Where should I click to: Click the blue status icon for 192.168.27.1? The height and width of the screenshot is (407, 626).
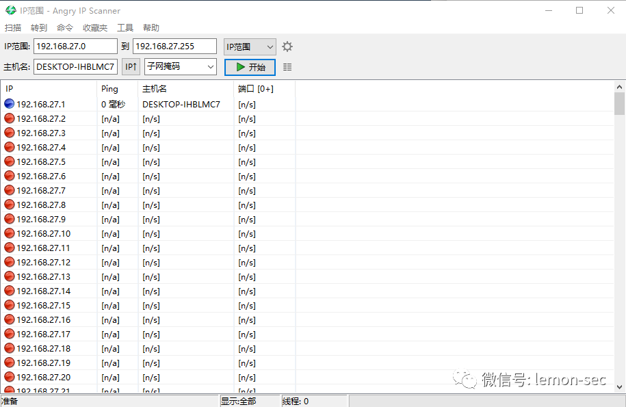(9, 104)
